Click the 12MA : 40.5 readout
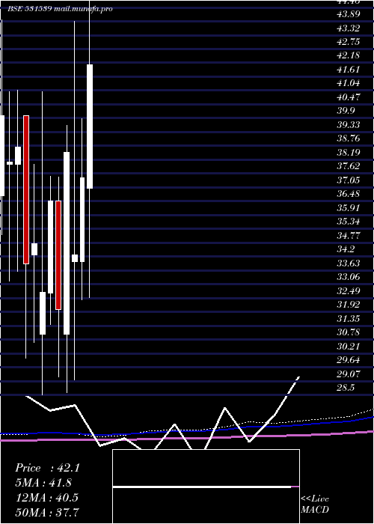Viewport: 374px width, 524px height. 46,498
